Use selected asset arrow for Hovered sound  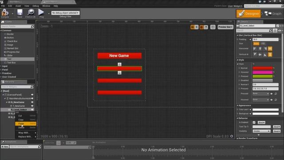point(272,100)
